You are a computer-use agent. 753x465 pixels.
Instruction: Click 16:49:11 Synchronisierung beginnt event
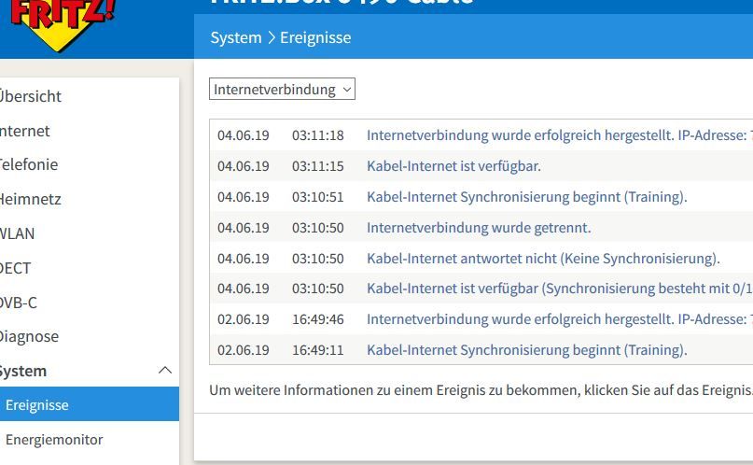click(526, 350)
